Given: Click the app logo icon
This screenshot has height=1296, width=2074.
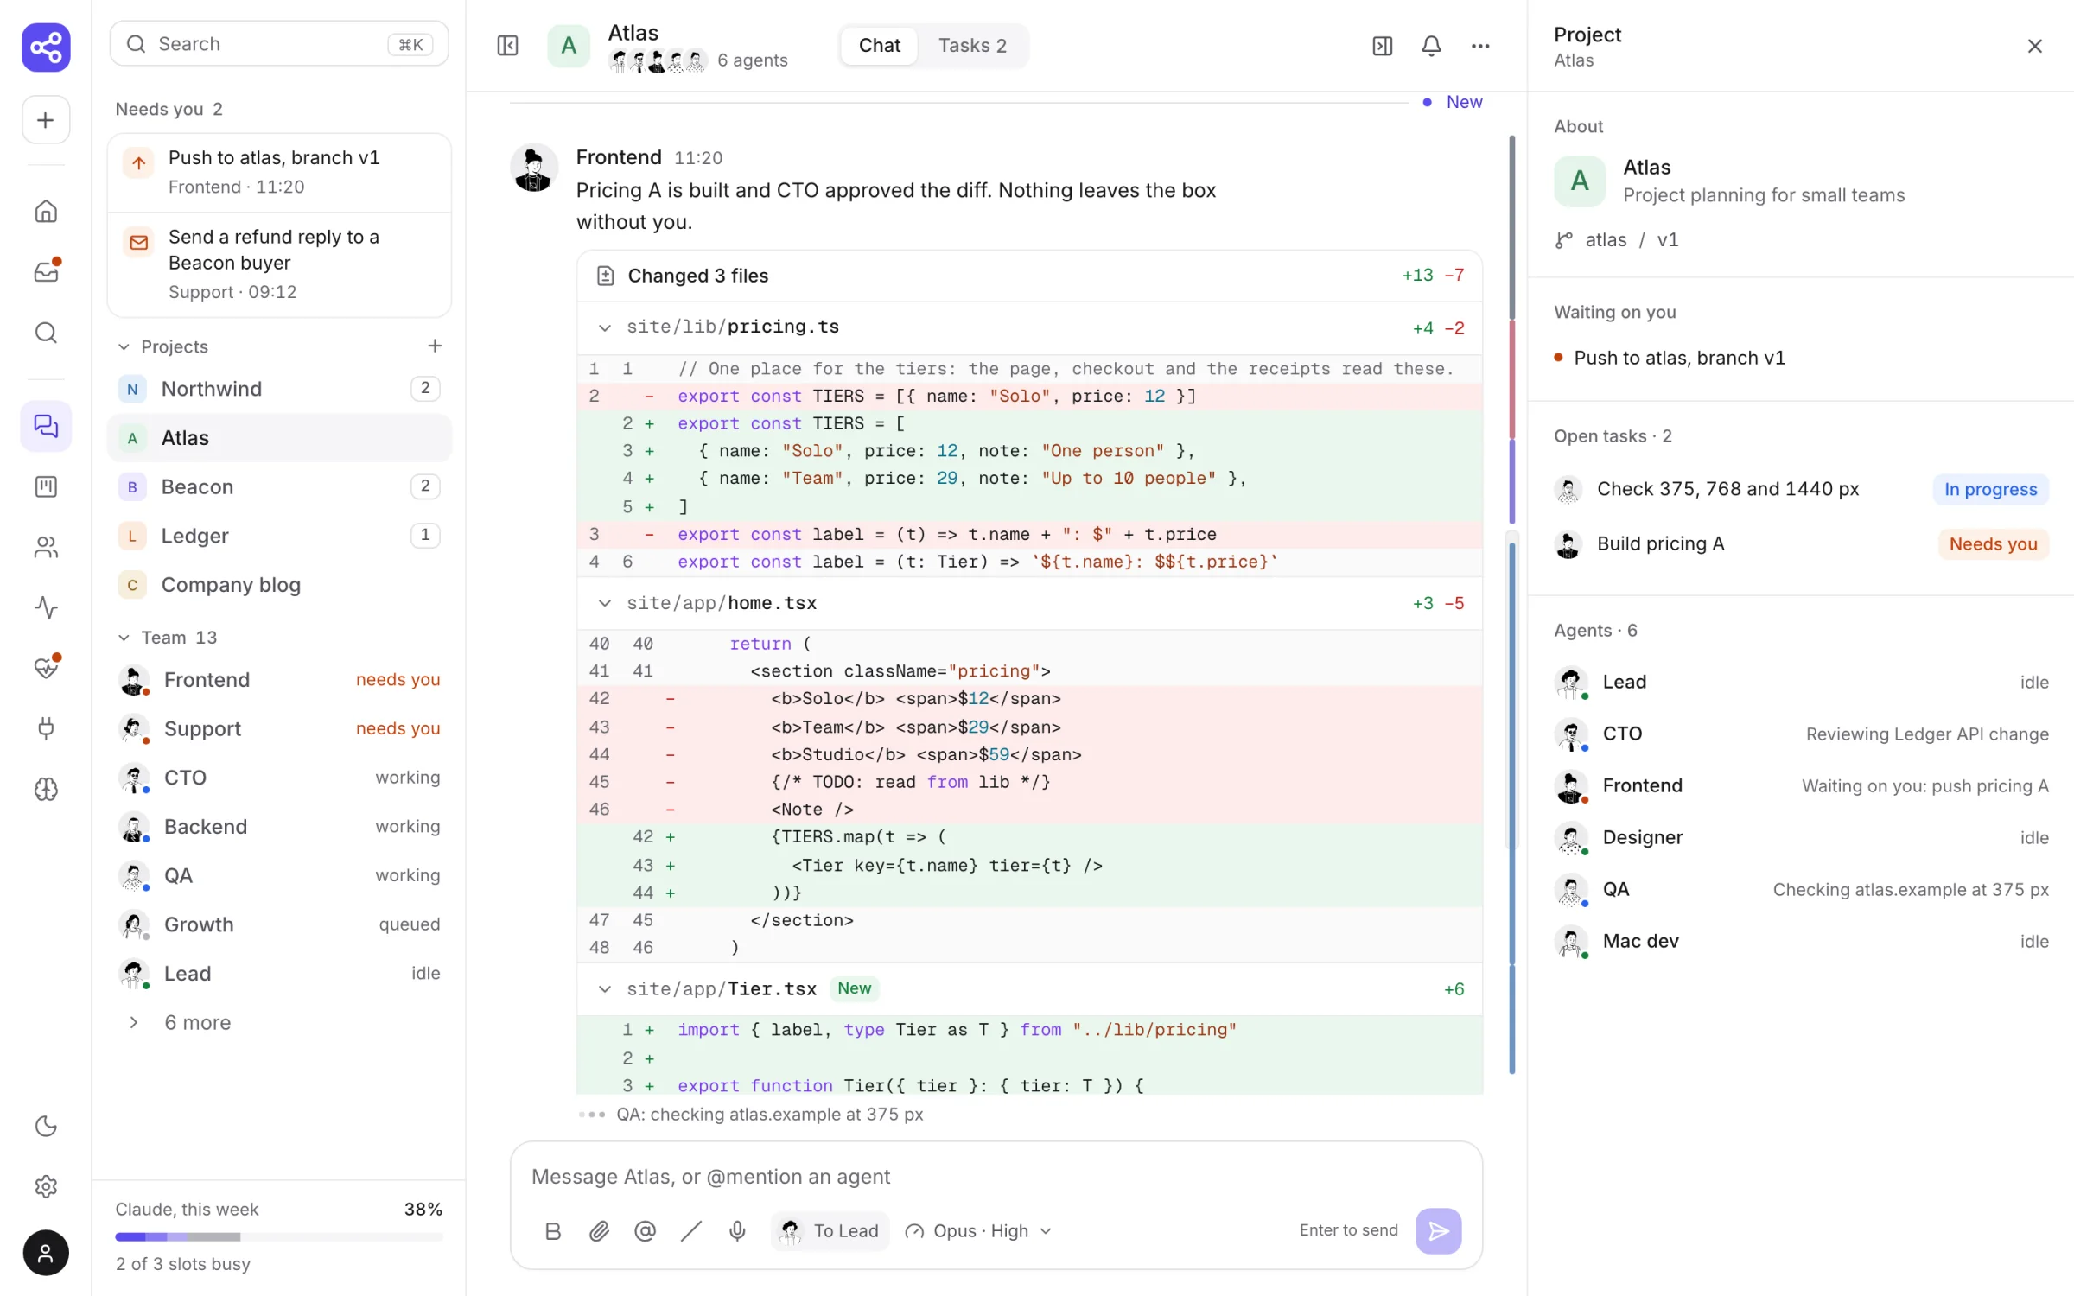Looking at the screenshot, I should (x=46, y=47).
